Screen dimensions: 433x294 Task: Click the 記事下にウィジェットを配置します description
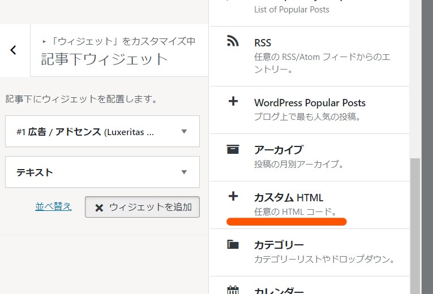point(82,99)
